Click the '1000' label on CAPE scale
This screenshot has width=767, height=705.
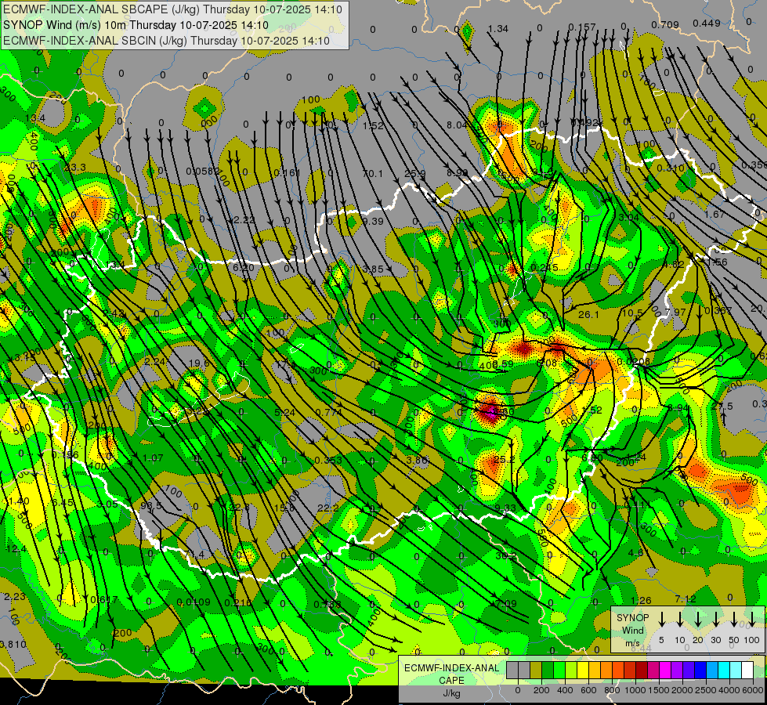(x=635, y=690)
